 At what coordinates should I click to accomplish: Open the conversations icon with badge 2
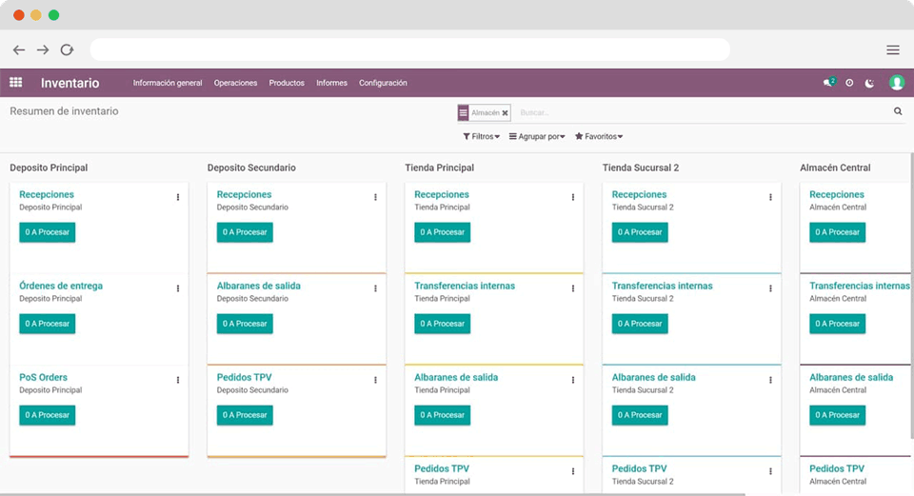point(828,83)
